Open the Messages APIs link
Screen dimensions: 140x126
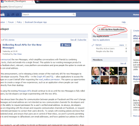(24, 91)
